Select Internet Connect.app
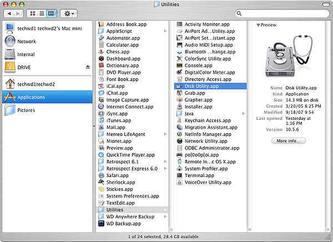The height and width of the screenshot is (242, 333). coord(126,107)
